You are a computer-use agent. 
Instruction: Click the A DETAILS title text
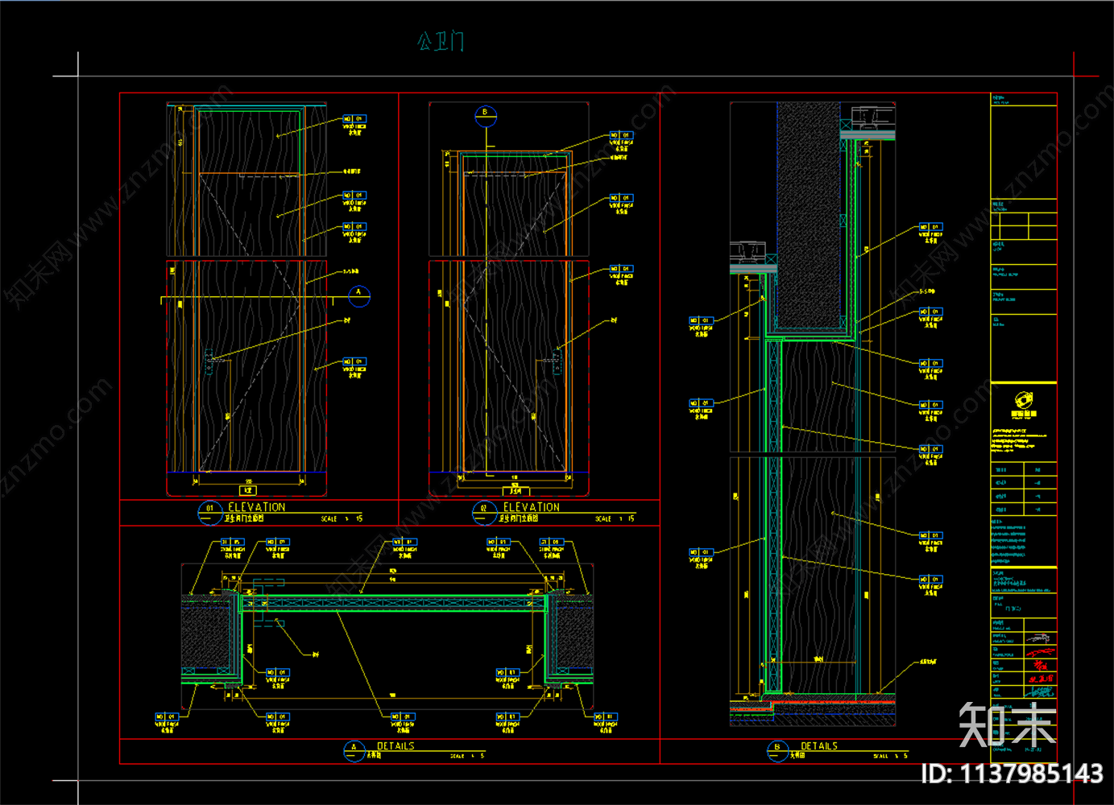click(395, 746)
